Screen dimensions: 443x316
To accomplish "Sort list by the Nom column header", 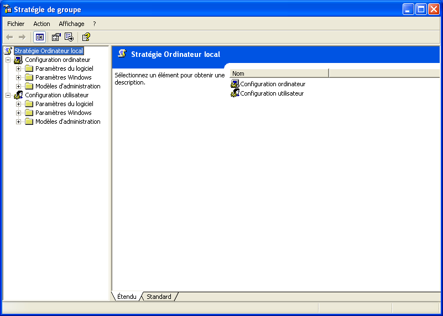I will tap(279, 73).
